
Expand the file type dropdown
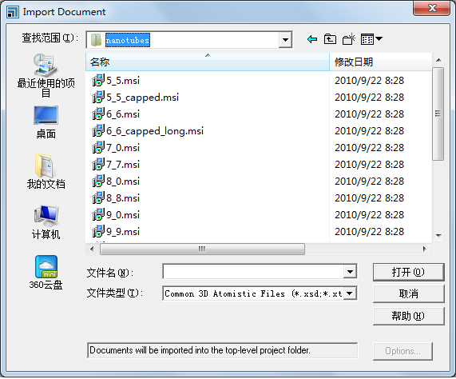click(350, 293)
